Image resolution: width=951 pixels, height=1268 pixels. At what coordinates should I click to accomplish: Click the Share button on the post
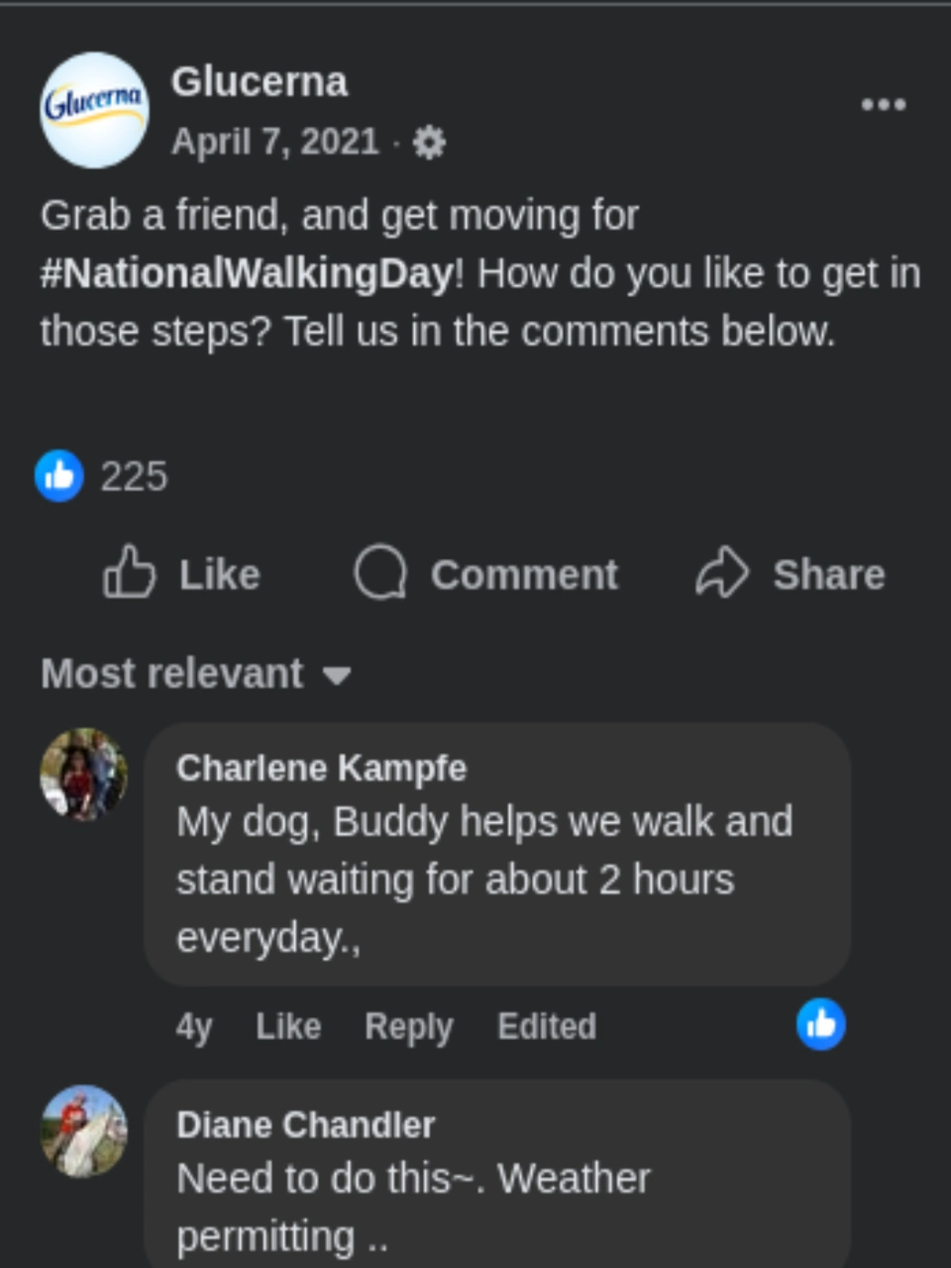[791, 574]
